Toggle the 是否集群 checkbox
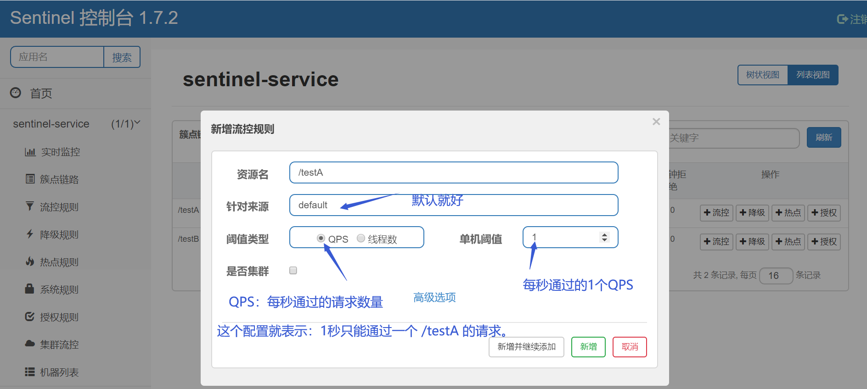867x389 pixels. click(x=293, y=270)
